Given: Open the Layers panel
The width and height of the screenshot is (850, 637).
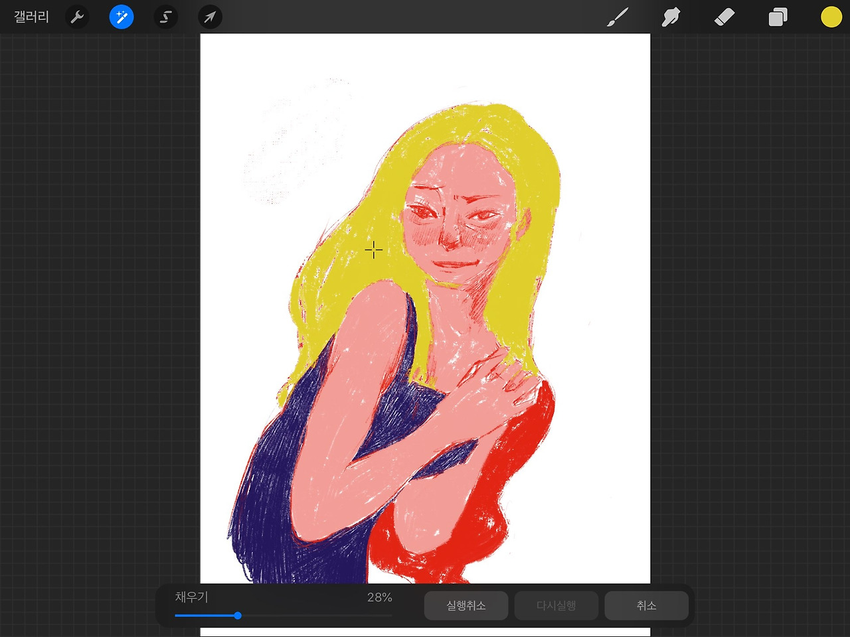Looking at the screenshot, I should click(778, 17).
